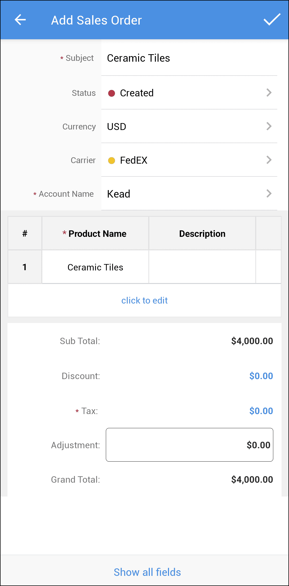
Task: Save order with the checkmark icon
Action: (x=272, y=20)
